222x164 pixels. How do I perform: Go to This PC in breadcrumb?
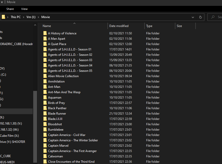pos(16,17)
